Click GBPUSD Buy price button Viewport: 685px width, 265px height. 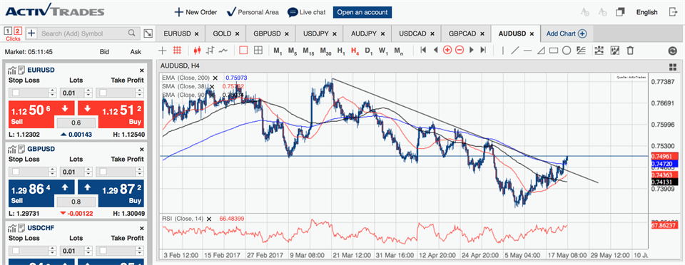(x=121, y=194)
